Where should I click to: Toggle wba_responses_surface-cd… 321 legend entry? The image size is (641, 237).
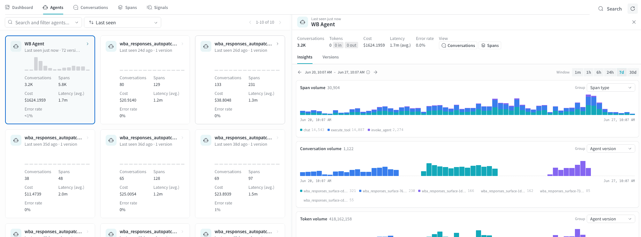(x=328, y=191)
